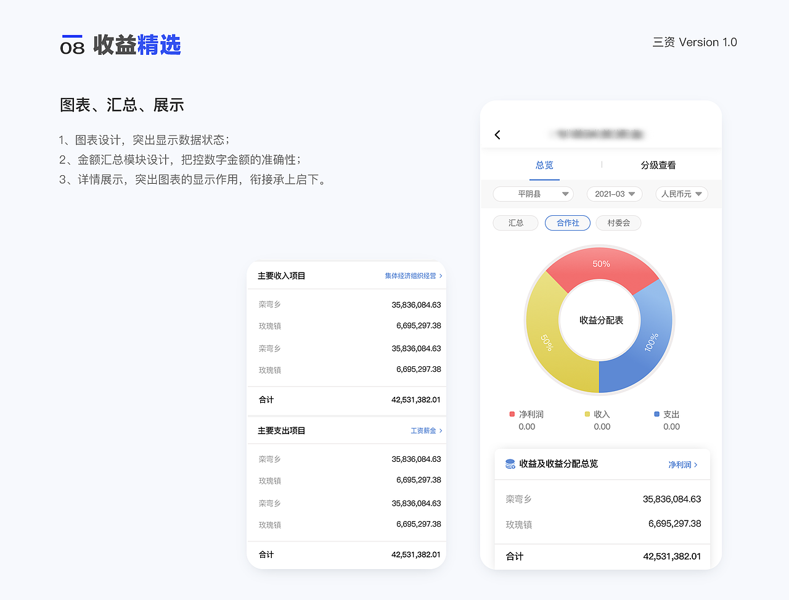Click the red 净利润 legend swatch

point(512,414)
